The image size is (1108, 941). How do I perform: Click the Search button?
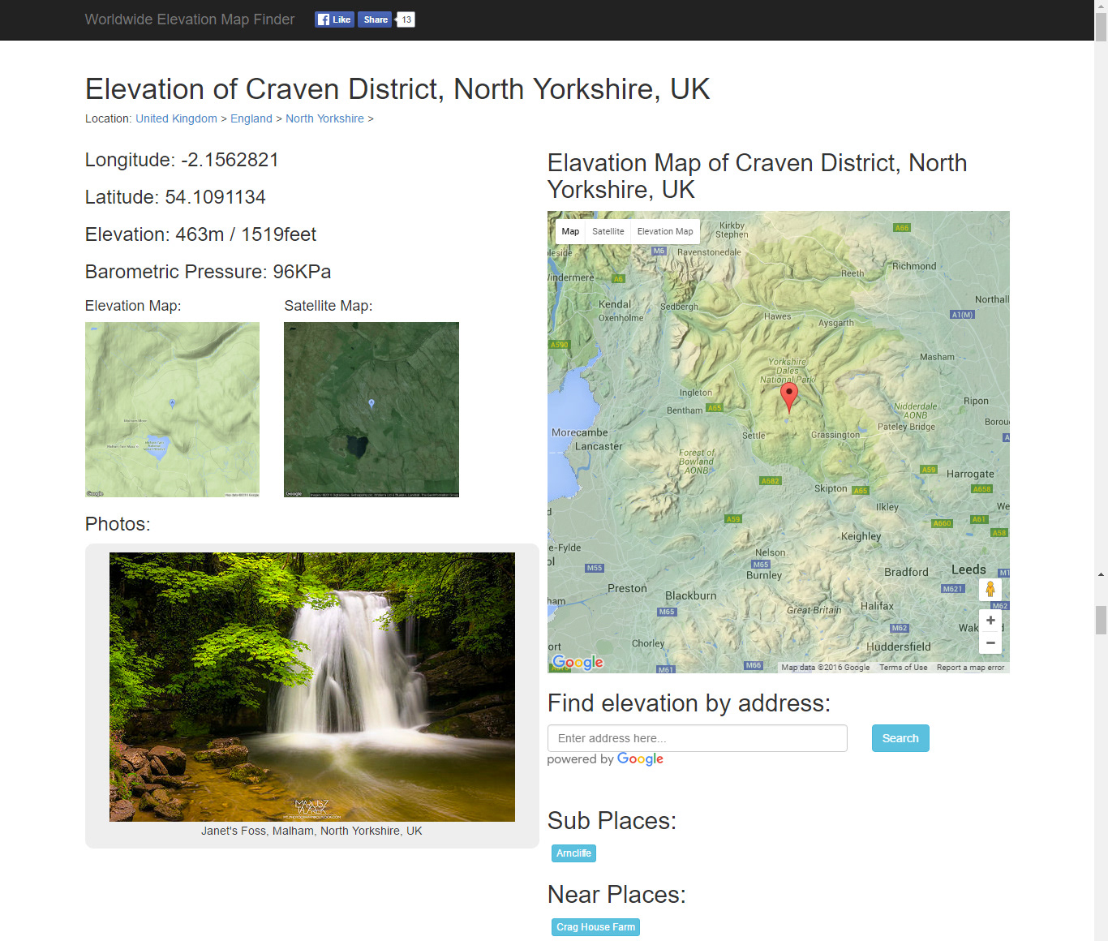click(x=900, y=738)
